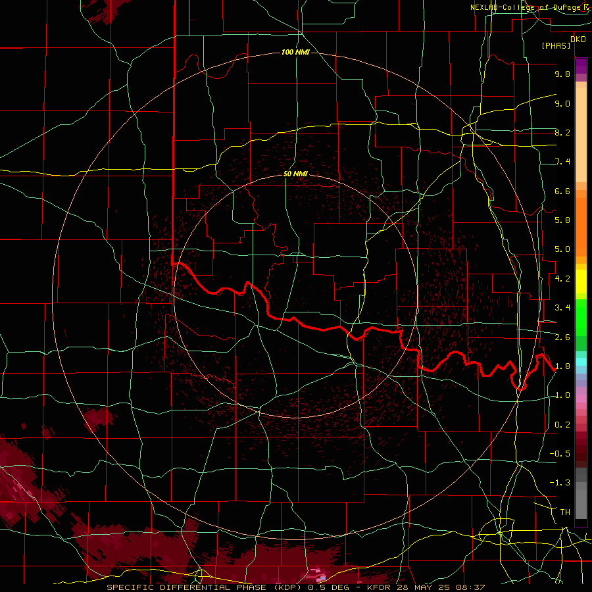Click the "28 MAY 25 08:37" timestamp
592x592 pixels.
pyautogui.click(x=441, y=587)
